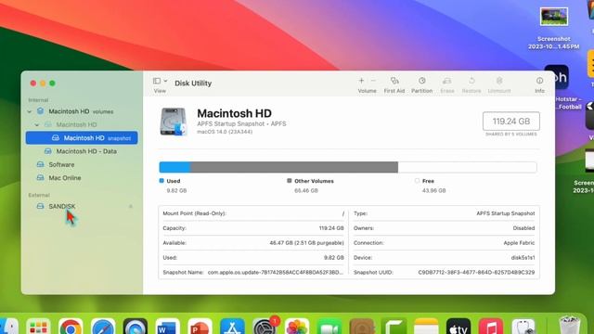
Task: Open Google Chrome from the Dock
Action: pyautogui.click(x=71, y=328)
